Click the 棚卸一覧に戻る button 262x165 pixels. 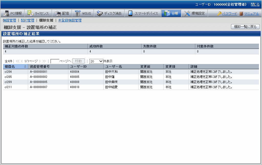[x=245, y=27]
